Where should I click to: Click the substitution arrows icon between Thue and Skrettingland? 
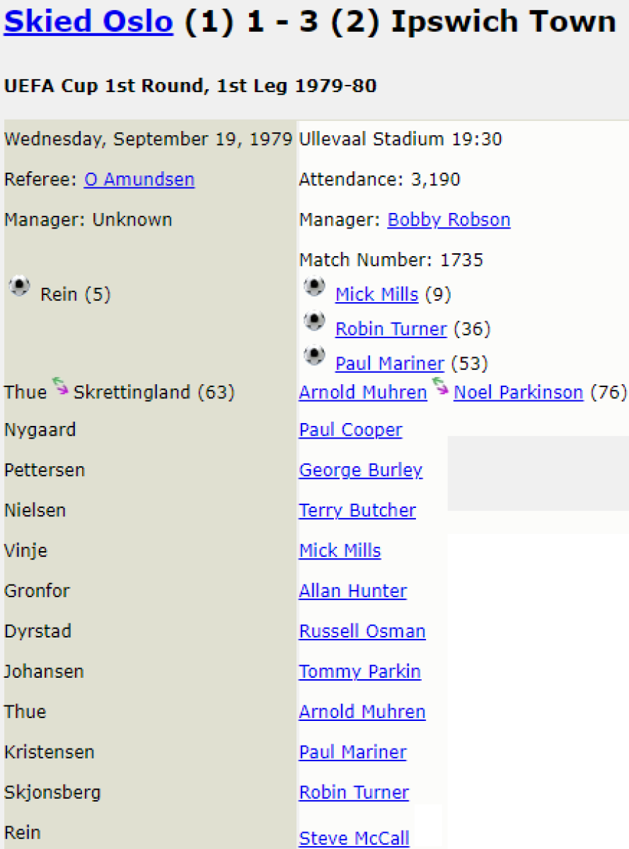pos(60,386)
